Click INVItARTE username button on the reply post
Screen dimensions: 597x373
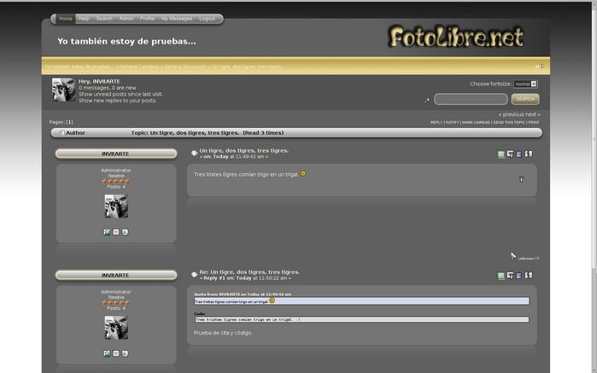tap(116, 275)
